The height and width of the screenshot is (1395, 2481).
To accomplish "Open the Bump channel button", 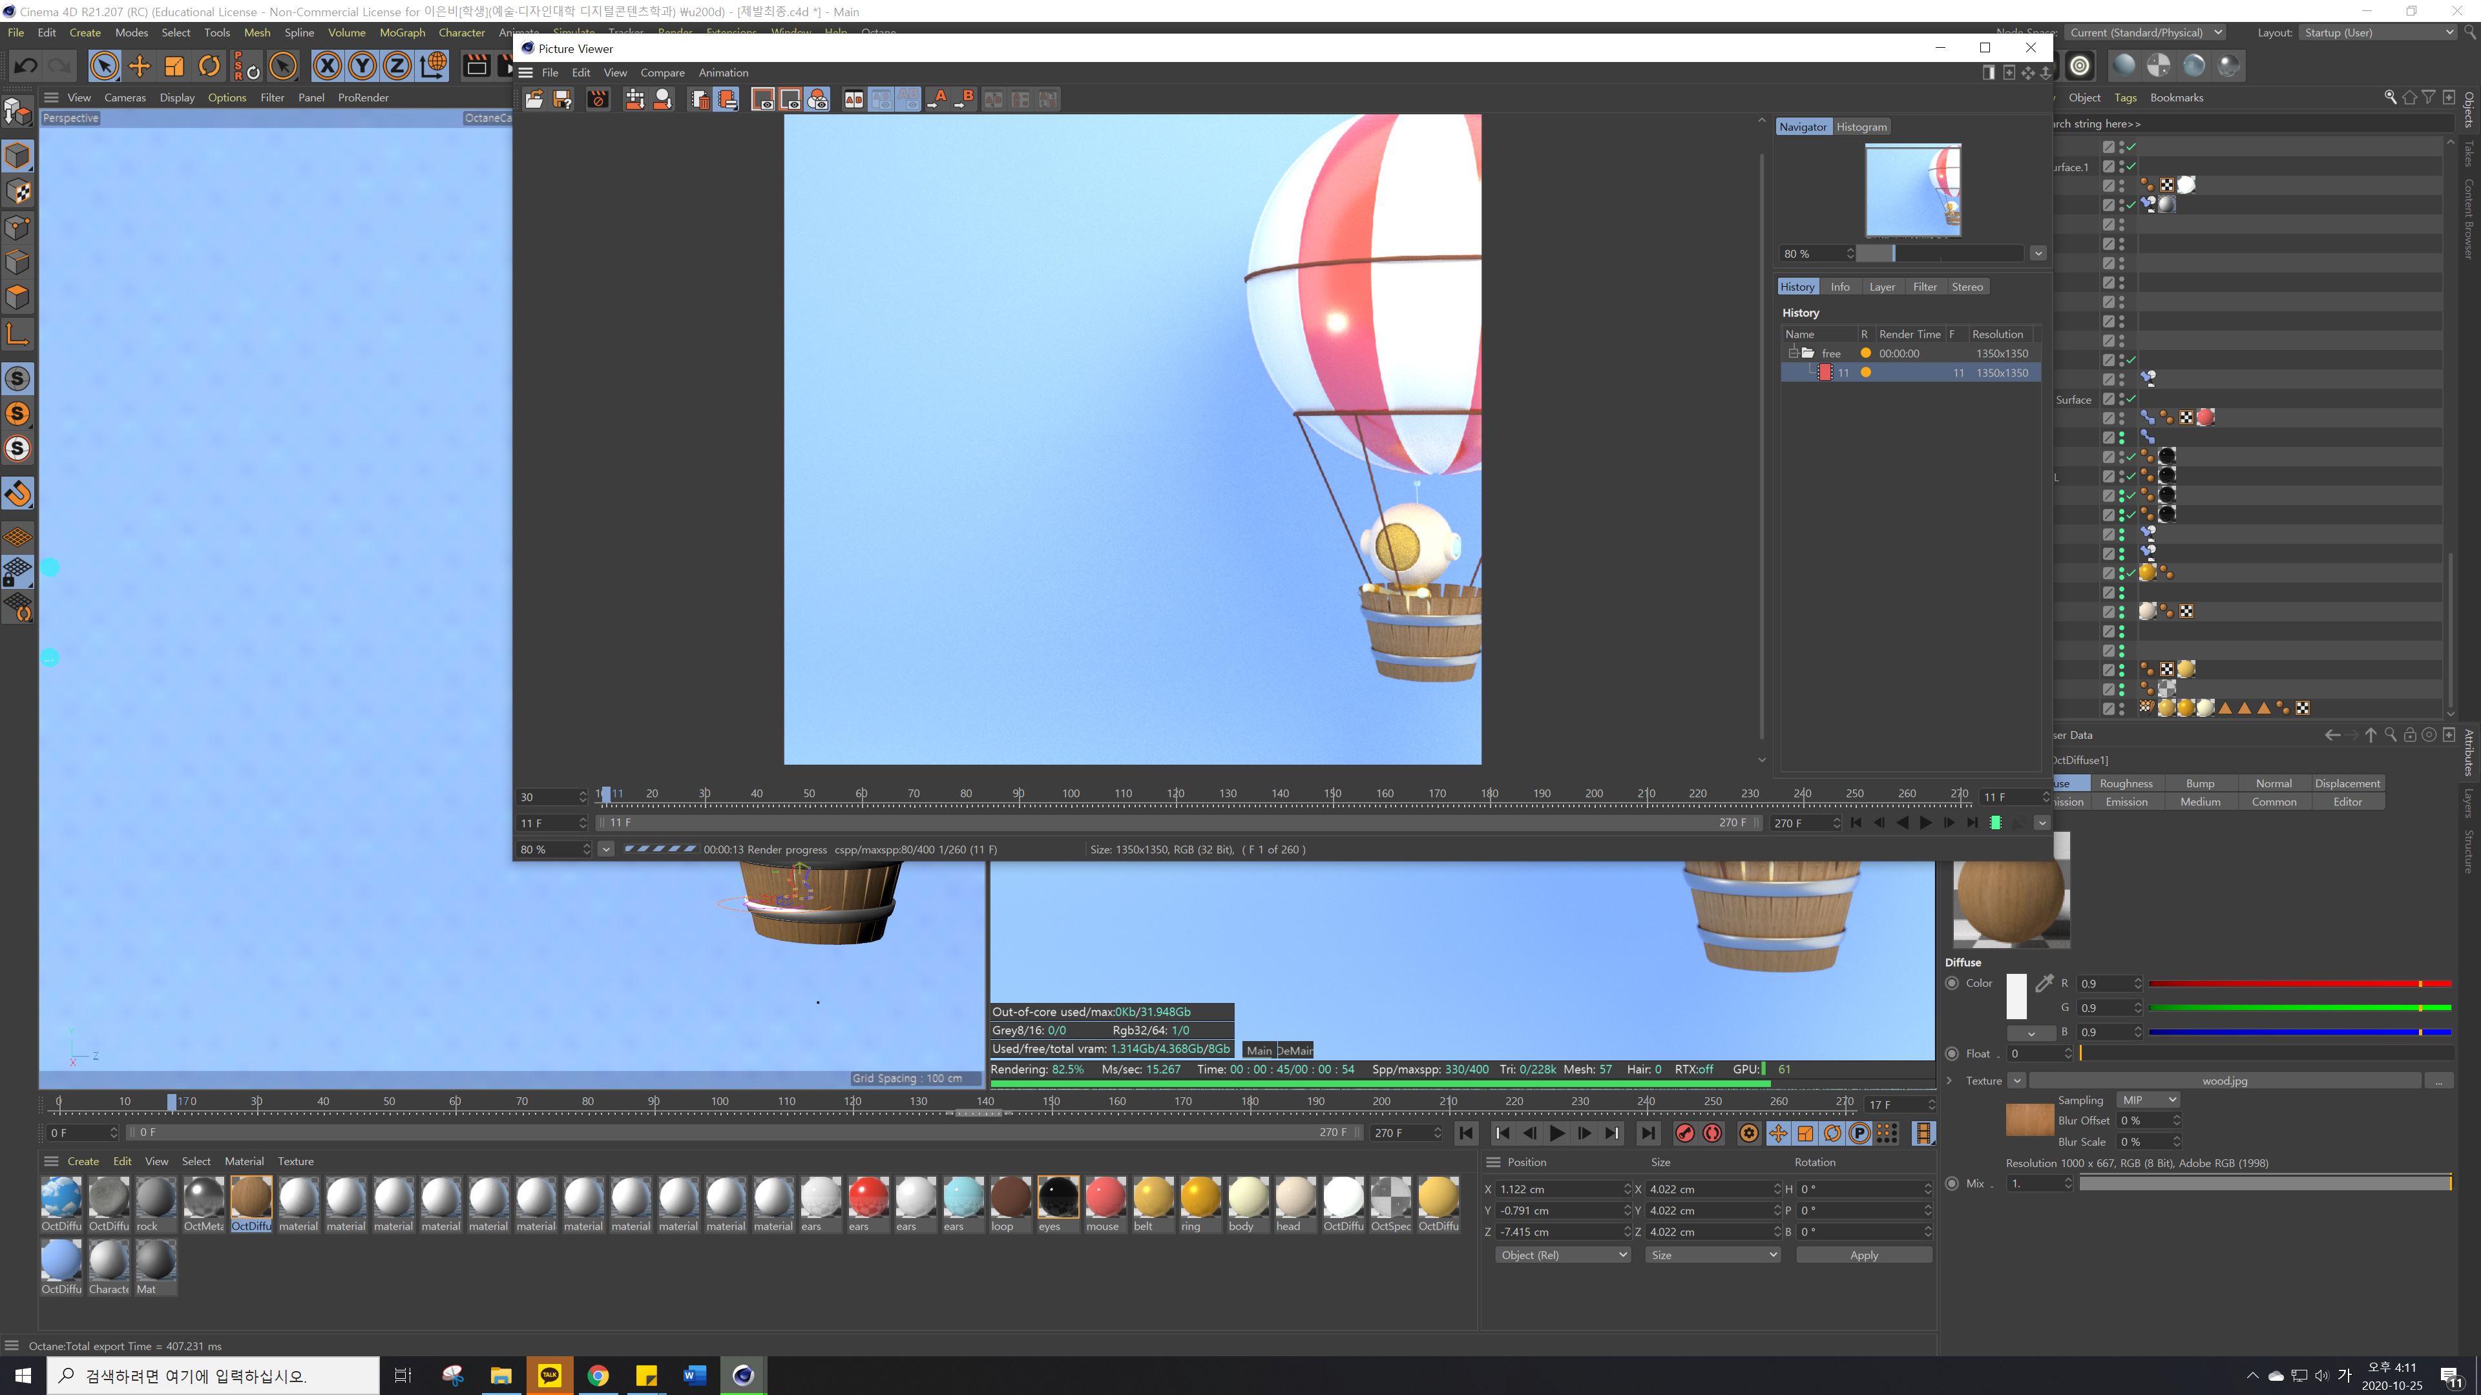I will pyautogui.click(x=2200, y=783).
